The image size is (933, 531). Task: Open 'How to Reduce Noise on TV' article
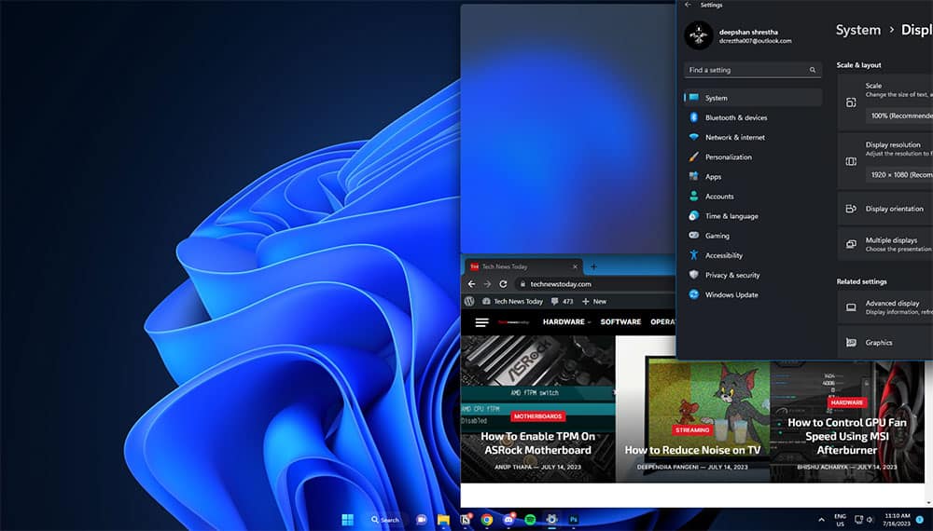[692, 450]
